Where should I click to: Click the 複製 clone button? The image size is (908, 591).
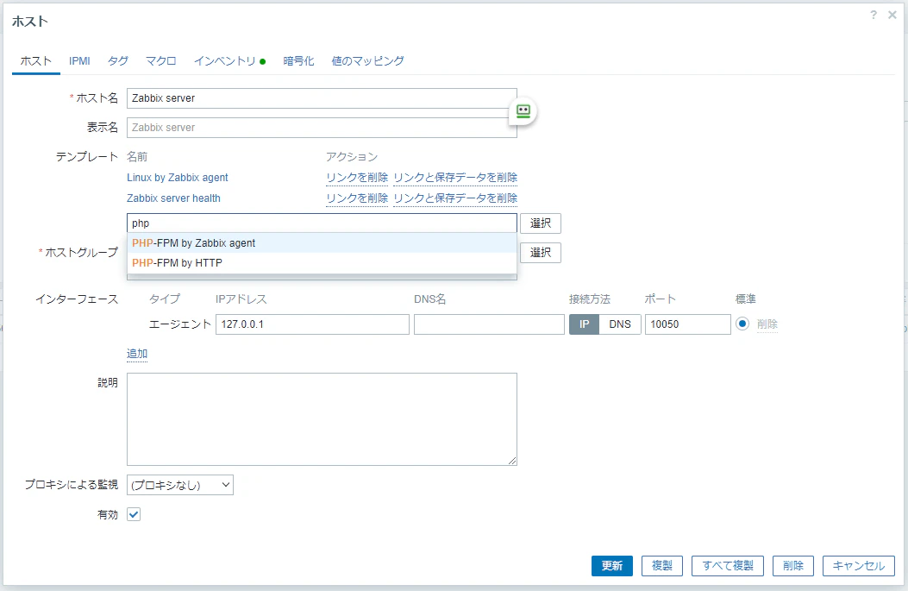[x=662, y=565]
